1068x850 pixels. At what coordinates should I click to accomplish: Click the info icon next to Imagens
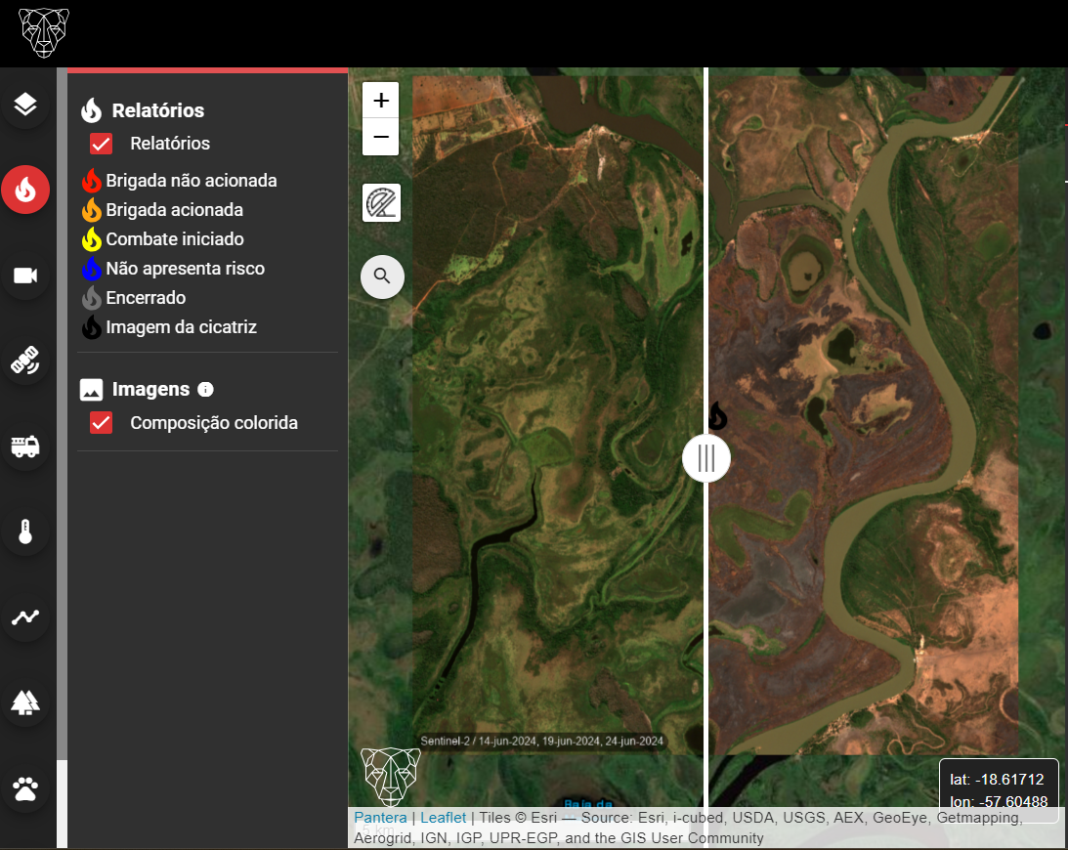(205, 389)
